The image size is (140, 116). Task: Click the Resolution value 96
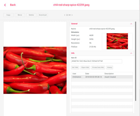point(90,43)
